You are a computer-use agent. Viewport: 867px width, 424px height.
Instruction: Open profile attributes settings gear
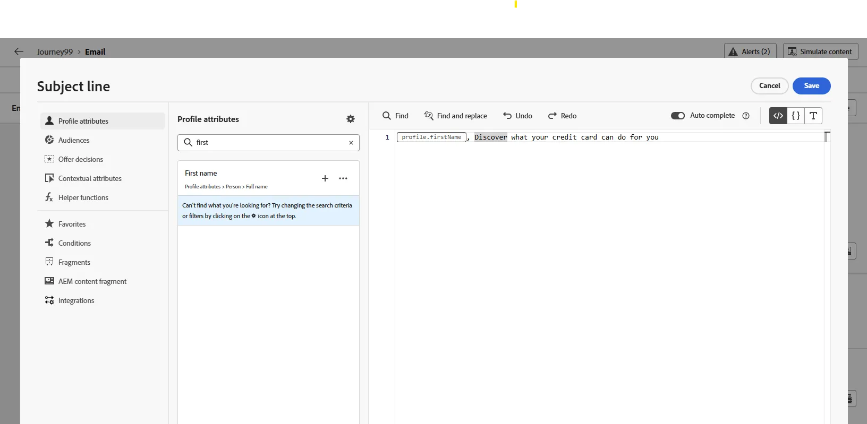pyautogui.click(x=351, y=119)
